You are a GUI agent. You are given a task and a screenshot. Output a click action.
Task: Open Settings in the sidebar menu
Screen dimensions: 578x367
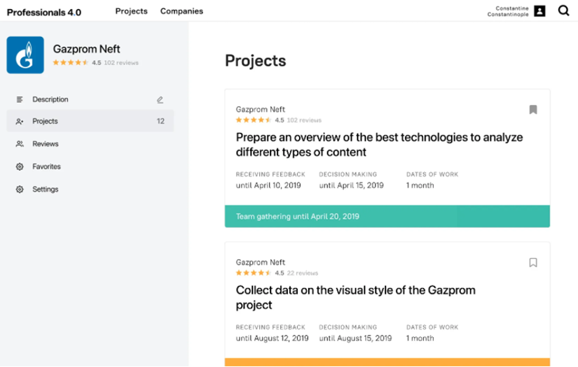coord(46,189)
